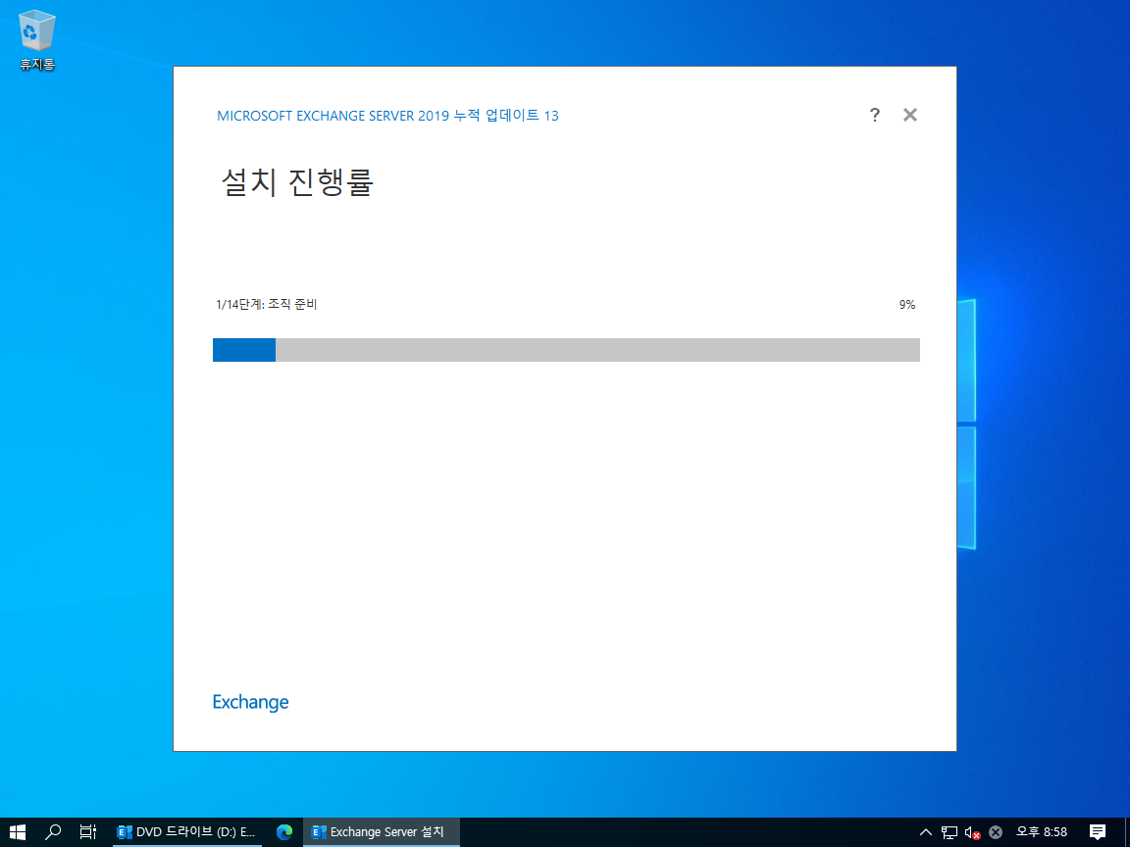Click the Exchange logo text
The width and height of the screenshot is (1130, 847).
pyautogui.click(x=250, y=702)
